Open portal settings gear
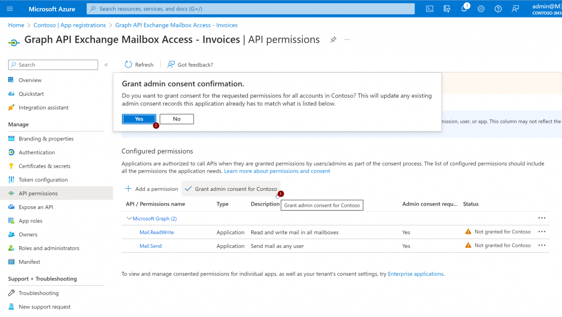This screenshot has height=317, width=562. point(481,9)
